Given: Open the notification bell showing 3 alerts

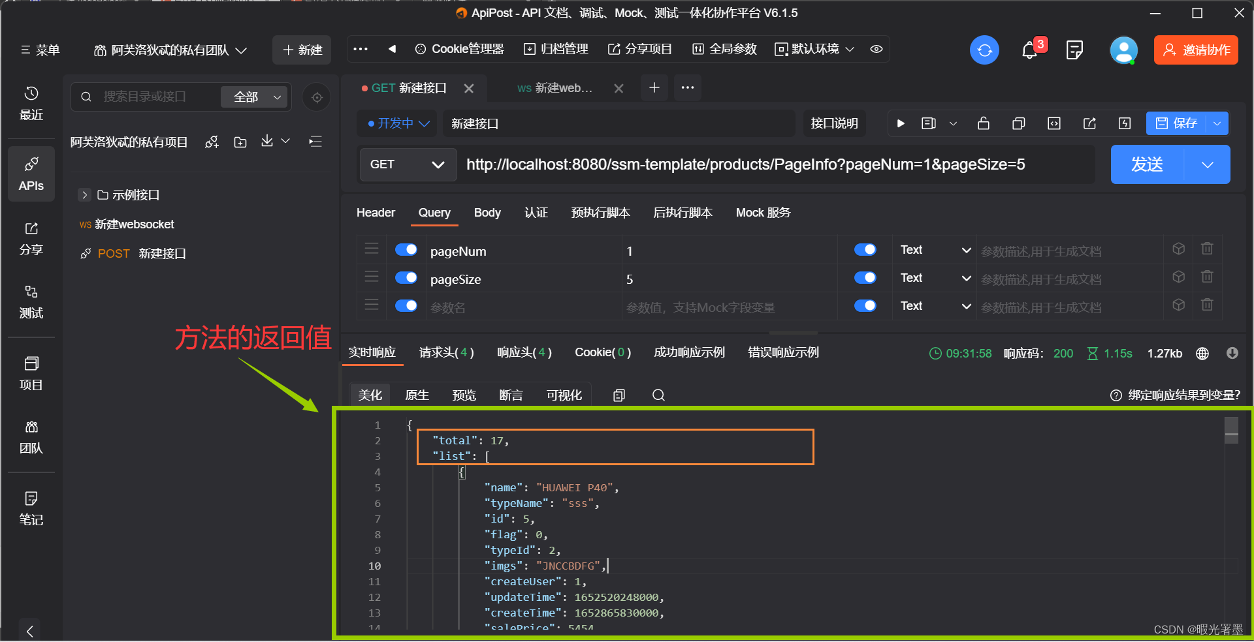Looking at the screenshot, I should pyautogui.click(x=1030, y=50).
